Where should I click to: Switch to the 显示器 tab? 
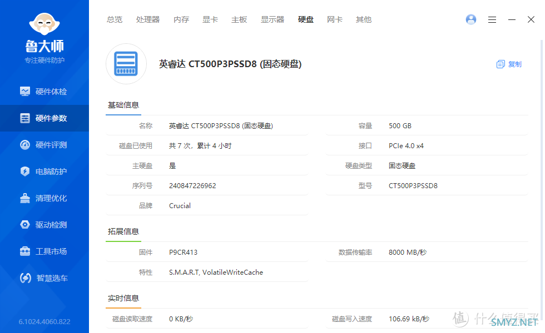coord(272,19)
